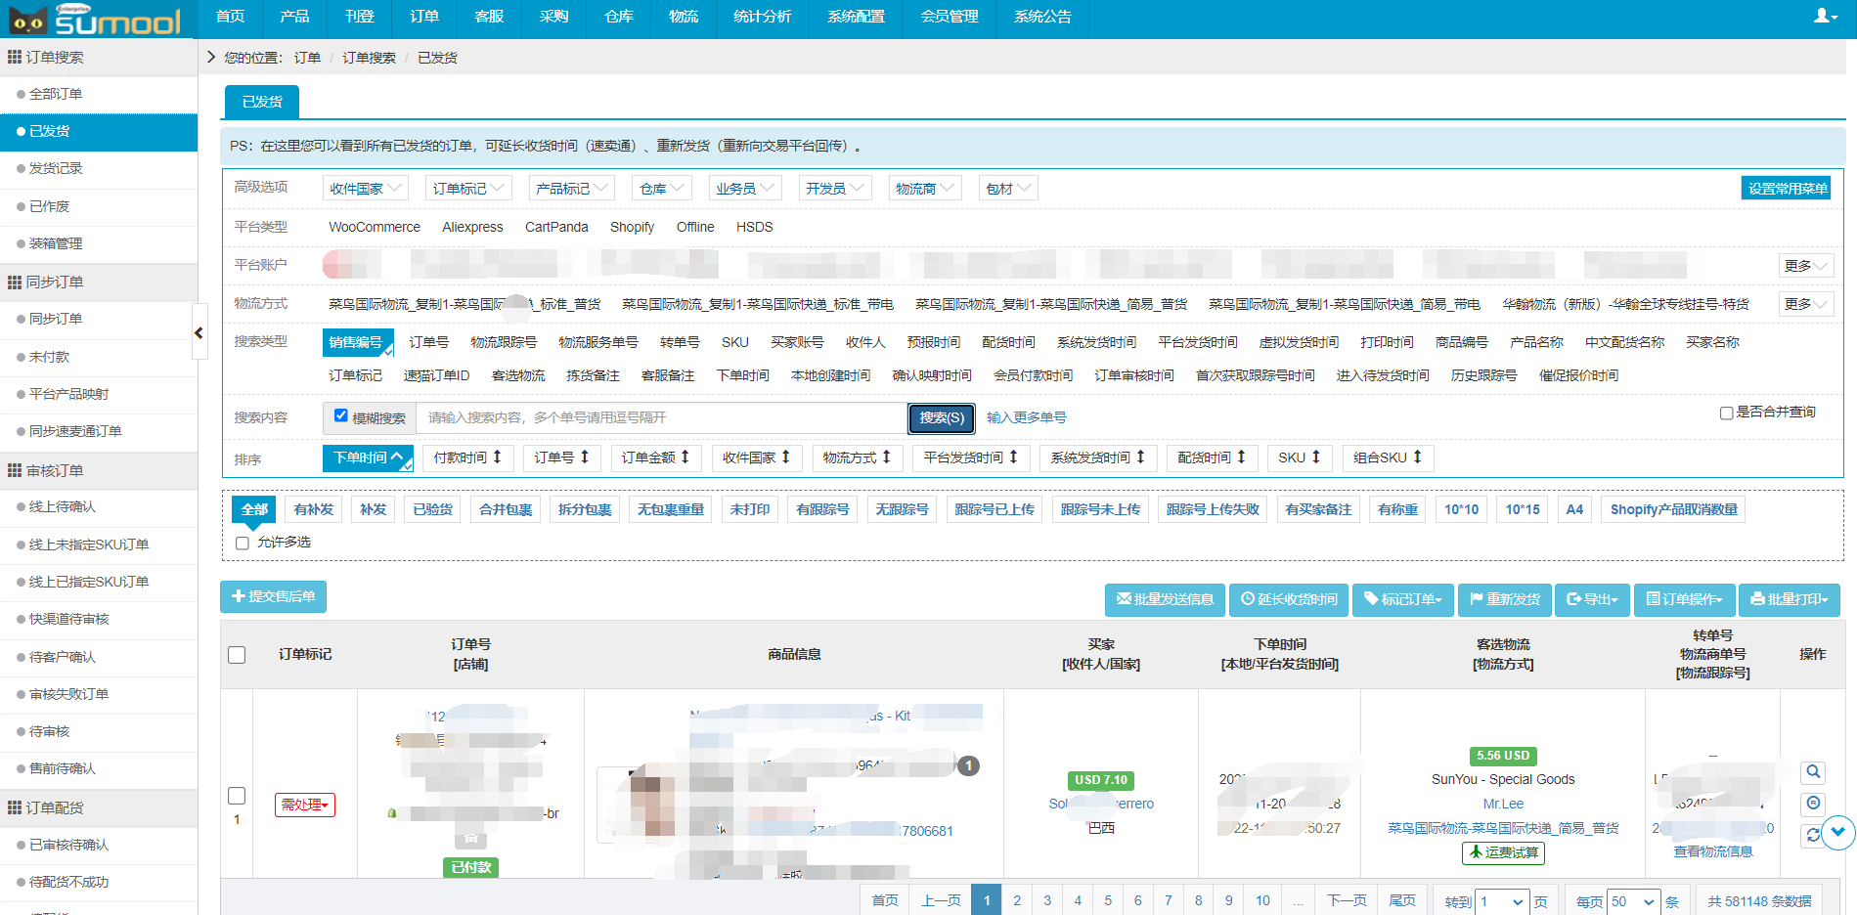Viewport: 1857px width, 915px height.
Task: Click the magnifier icon in the order row
Action: point(1813,772)
